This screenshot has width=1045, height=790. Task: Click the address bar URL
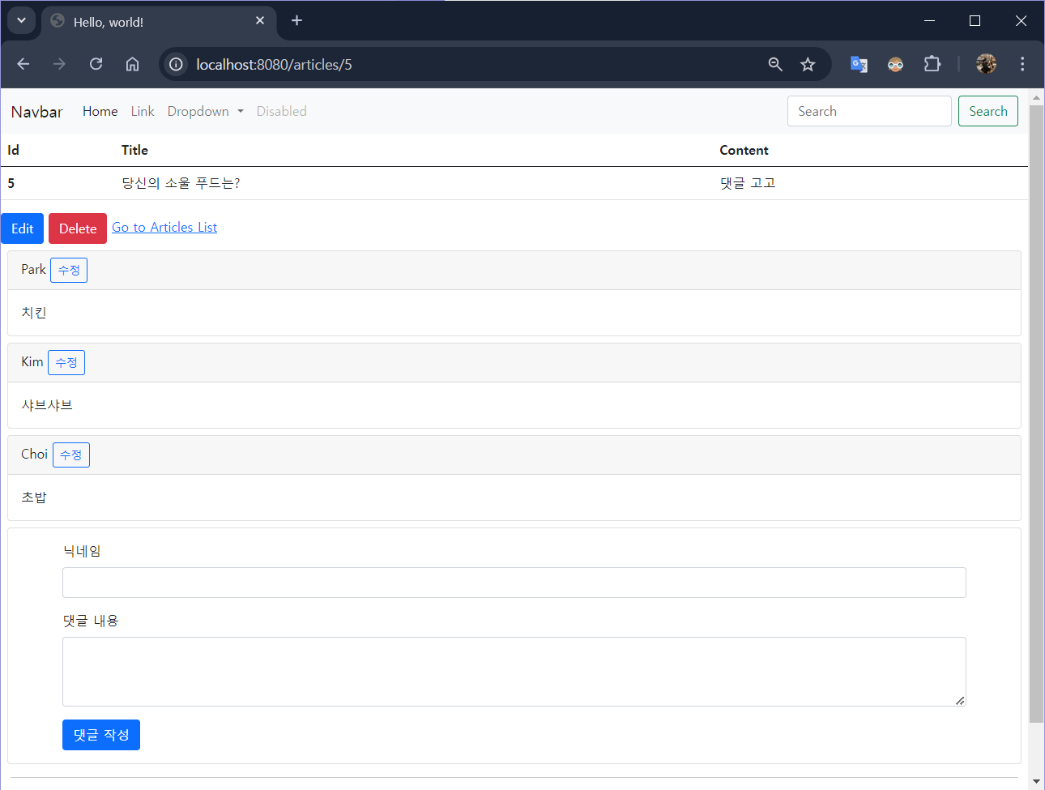pyautogui.click(x=274, y=64)
